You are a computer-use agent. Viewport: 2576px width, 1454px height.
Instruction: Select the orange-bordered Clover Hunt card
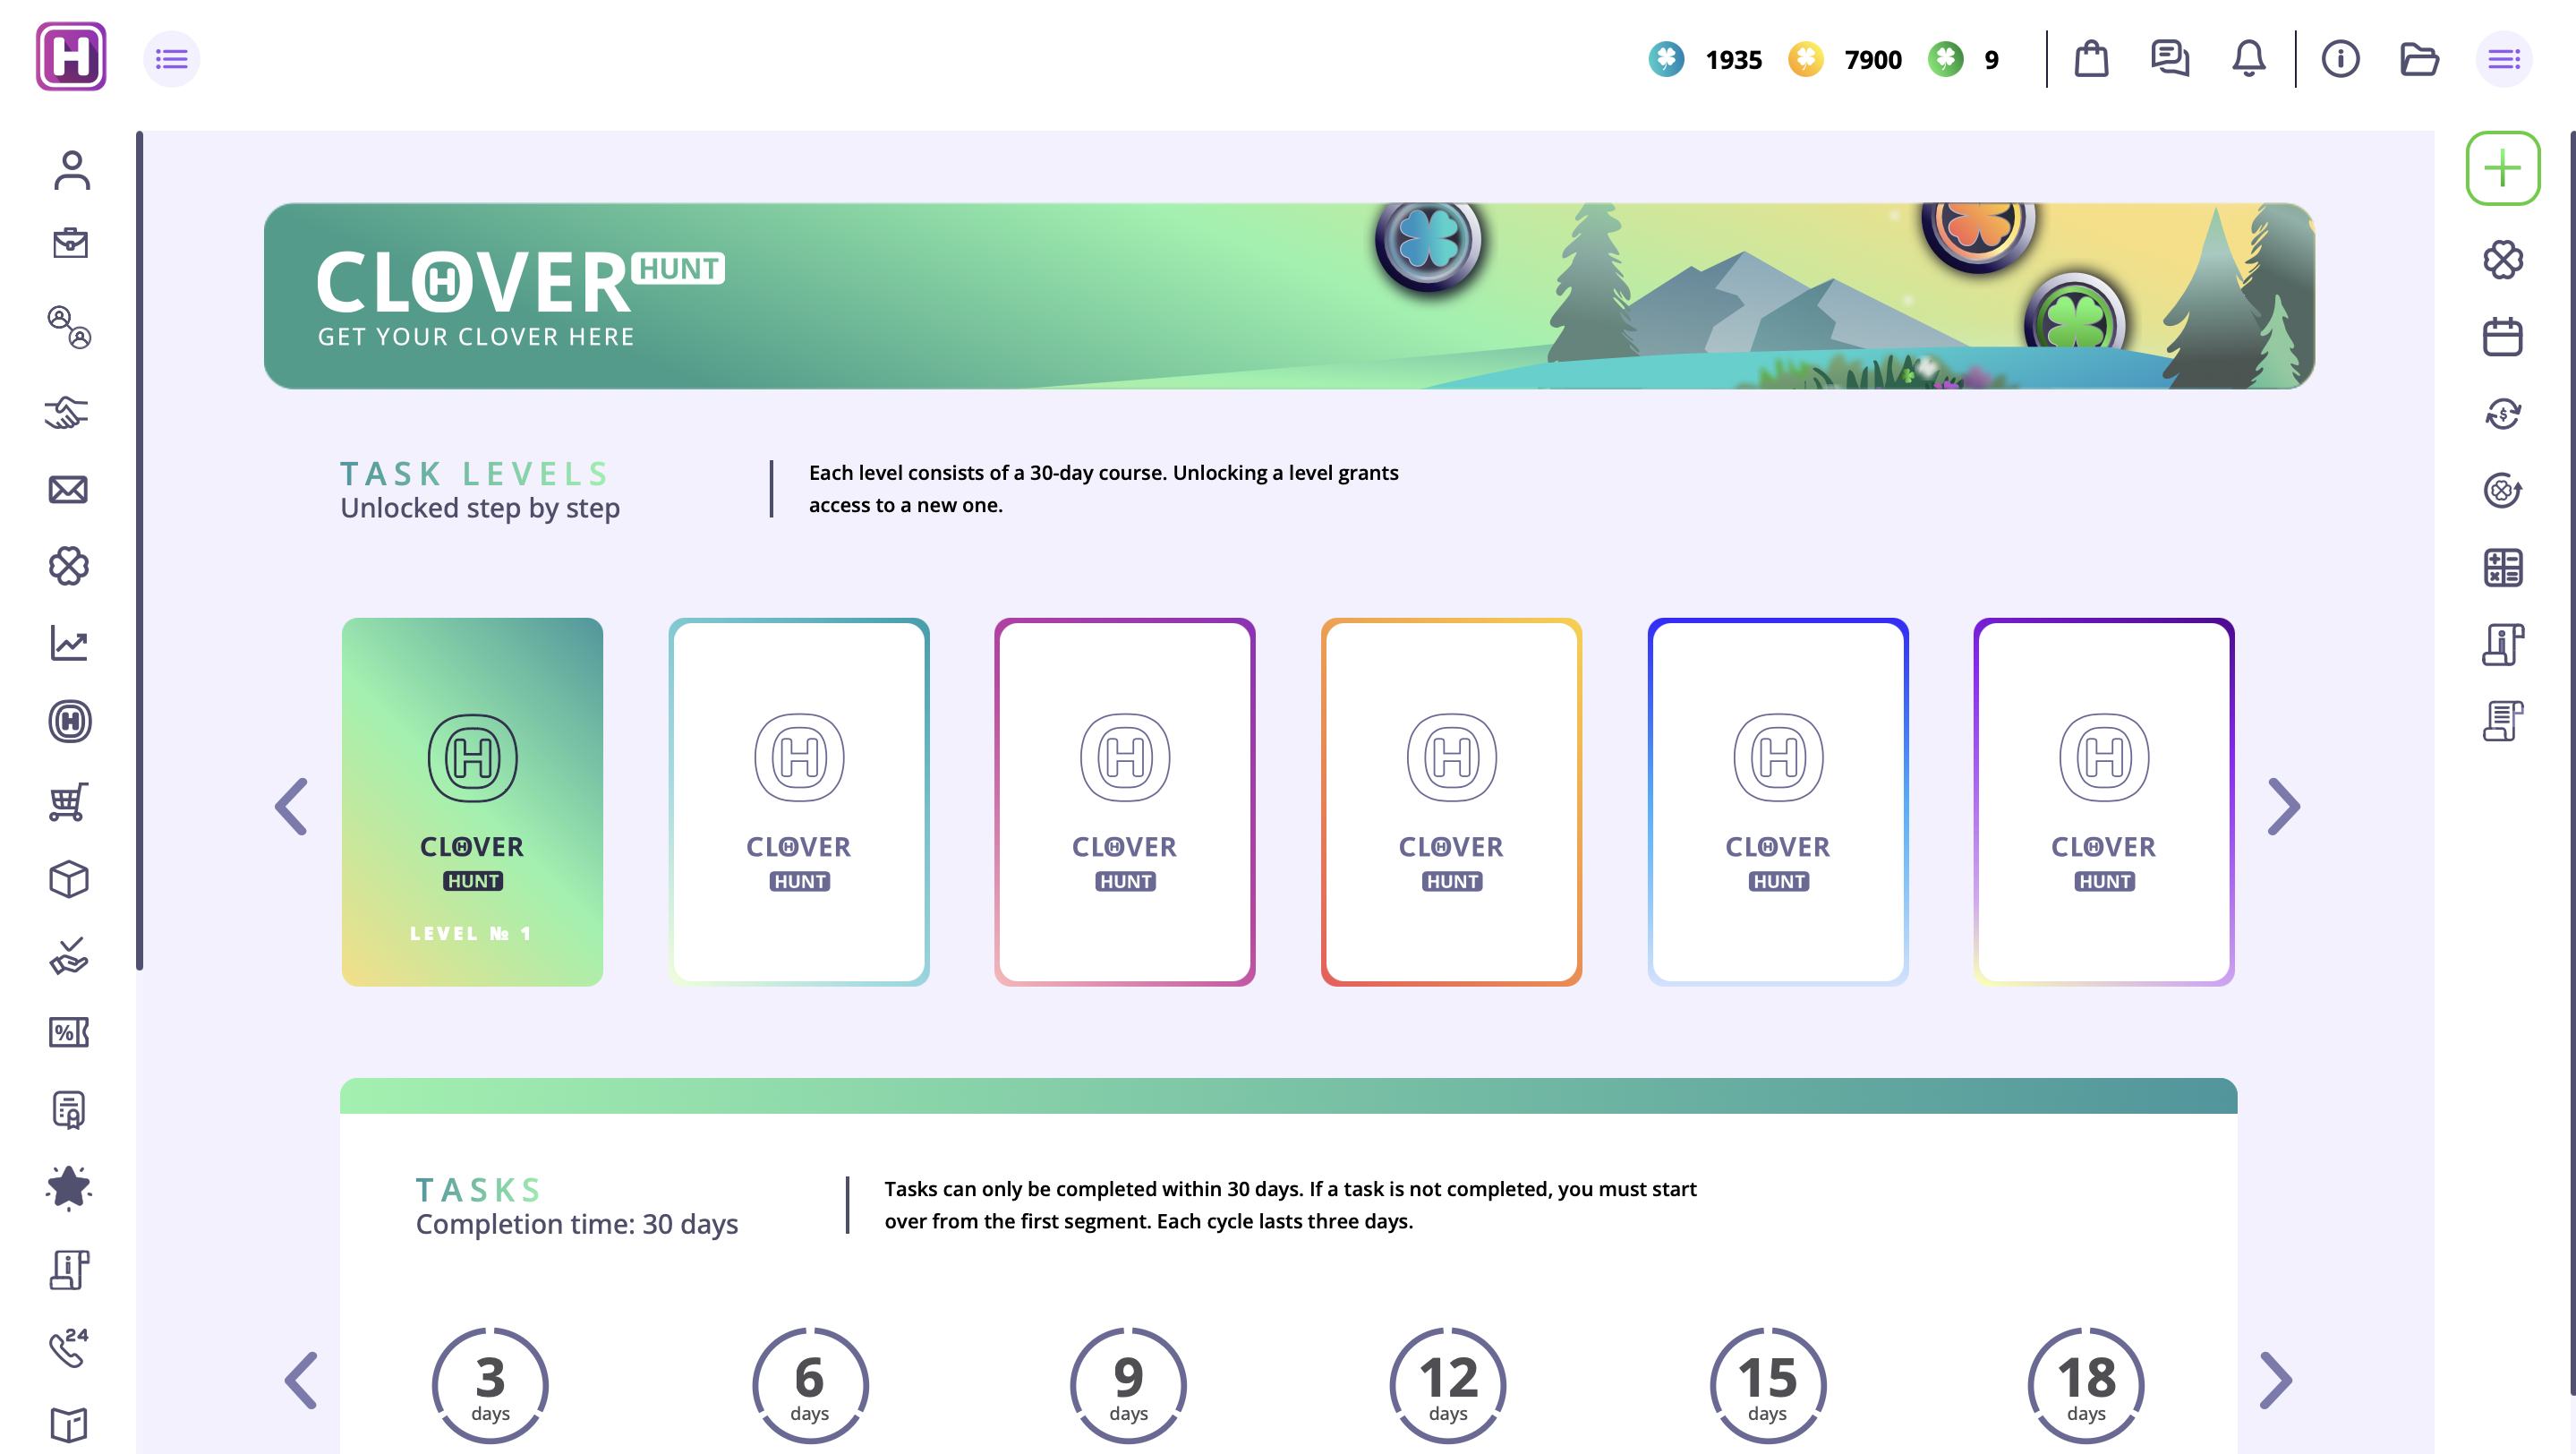tap(1451, 802)
